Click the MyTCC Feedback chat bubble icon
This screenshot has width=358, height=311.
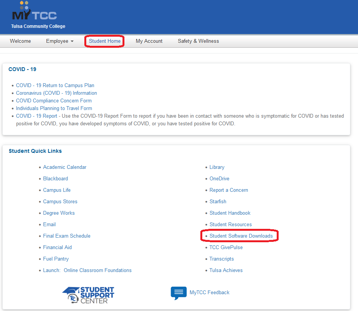(179, 293)
